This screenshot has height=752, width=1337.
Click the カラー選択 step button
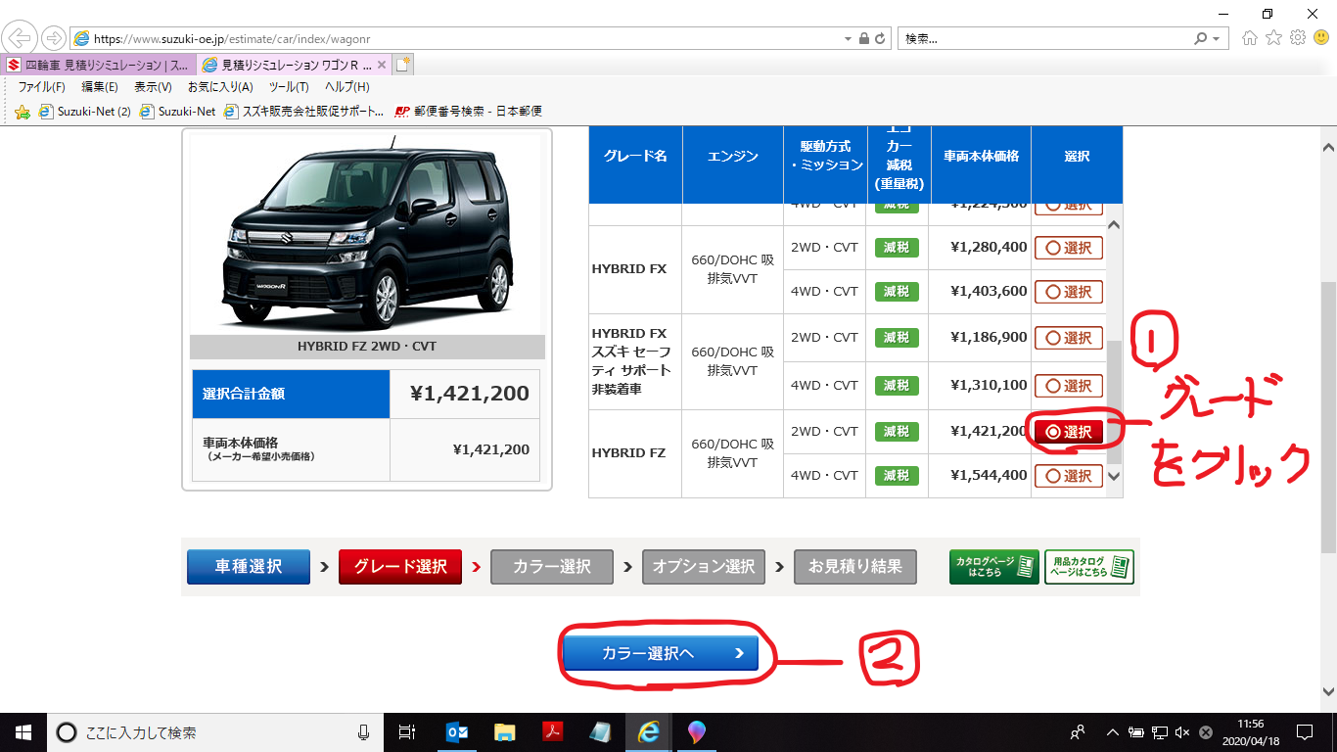click(551, 566)
